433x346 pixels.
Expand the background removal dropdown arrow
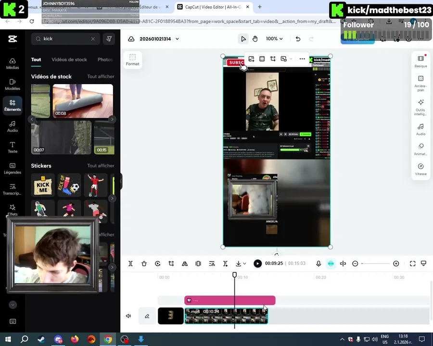point(291,59)
